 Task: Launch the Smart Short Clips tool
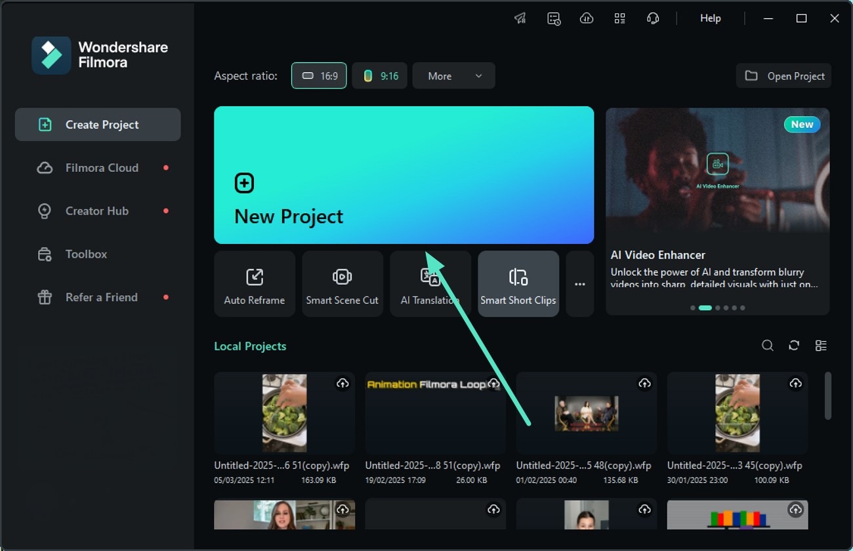coord(518,284)
